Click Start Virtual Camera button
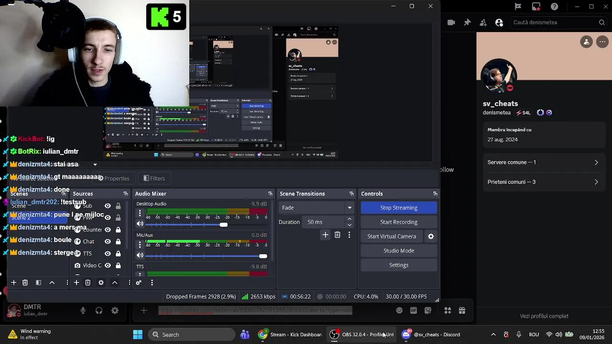This screenshot has width=612, height=344. point(392,236)
